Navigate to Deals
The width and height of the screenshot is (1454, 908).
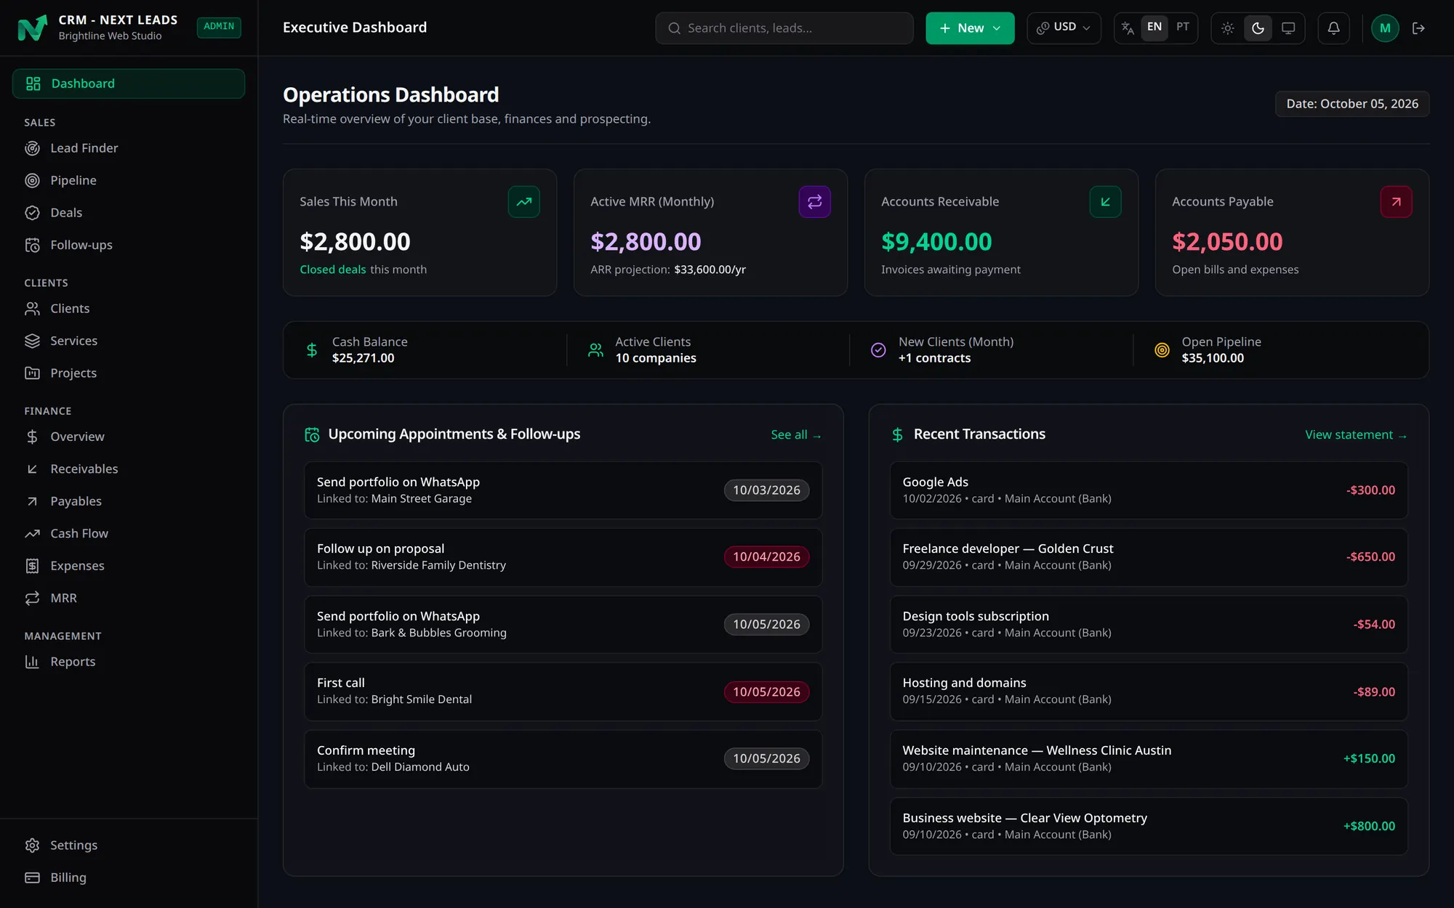coord(129,213)
